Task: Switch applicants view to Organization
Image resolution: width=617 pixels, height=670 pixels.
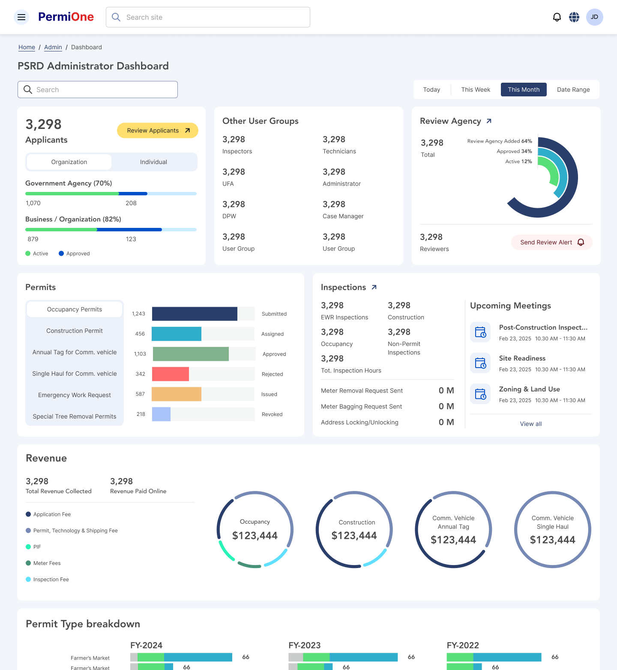Action: (69, 162)
